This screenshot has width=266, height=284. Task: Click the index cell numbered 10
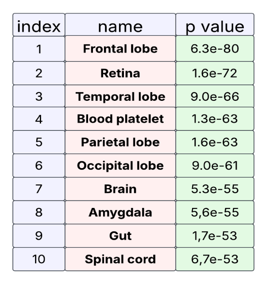pyautogui.click(x=39, y=259)
